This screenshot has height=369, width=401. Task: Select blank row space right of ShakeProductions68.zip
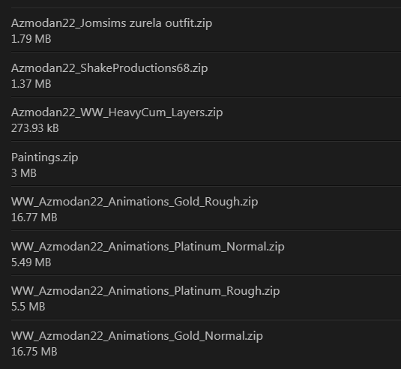click(x=304, y=74)
